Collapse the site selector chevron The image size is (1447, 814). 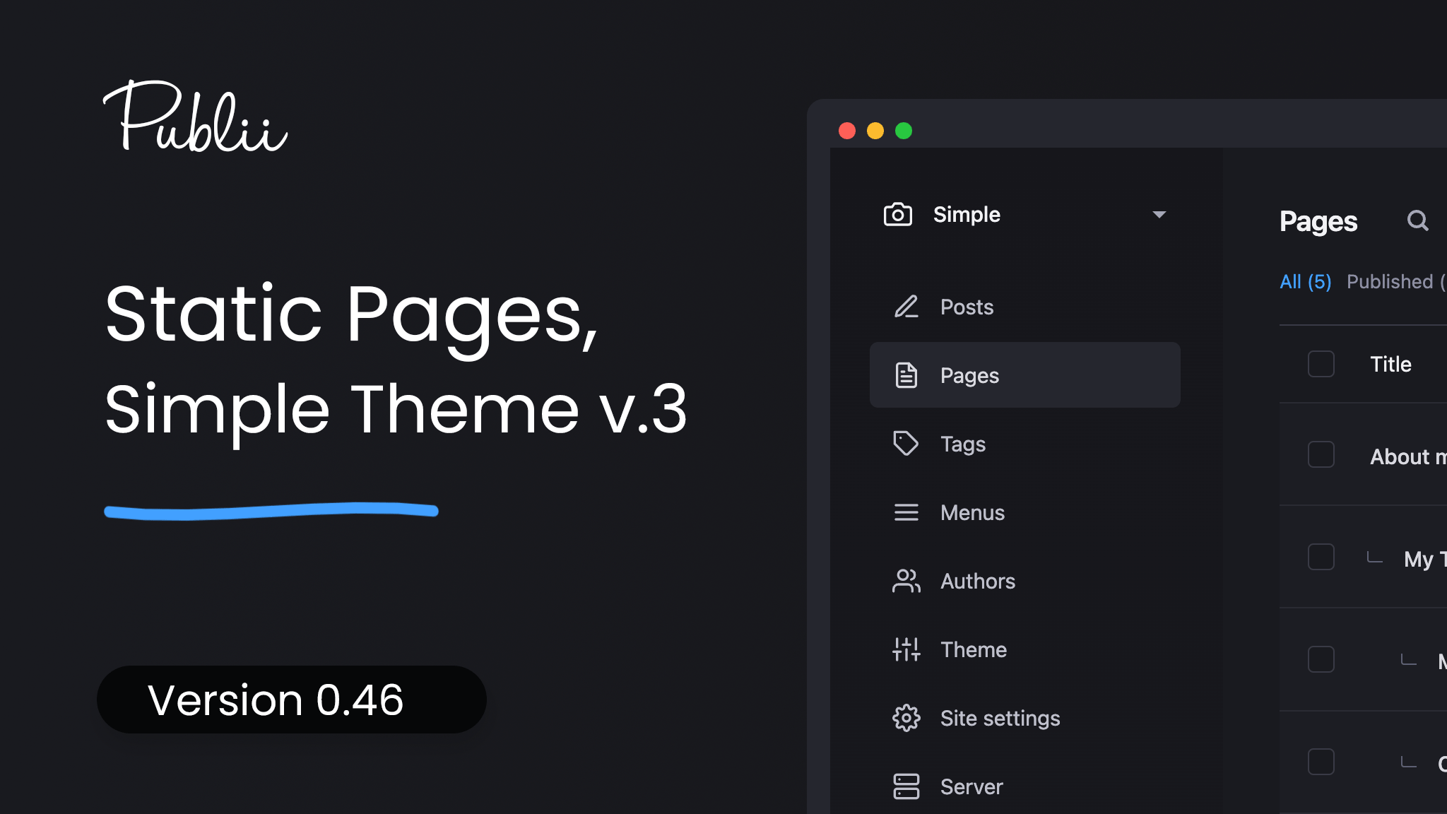1159,215
